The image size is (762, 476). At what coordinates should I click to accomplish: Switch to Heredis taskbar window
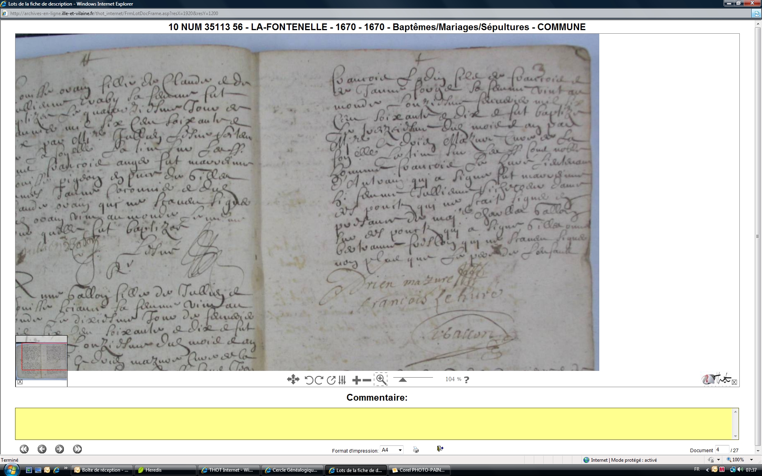click(x=165, y=470)
